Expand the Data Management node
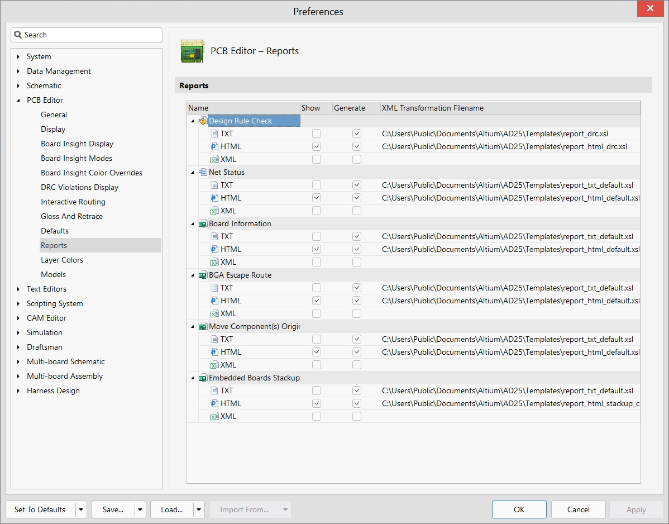This screenshot has height=524, width=669. (18, 72)
